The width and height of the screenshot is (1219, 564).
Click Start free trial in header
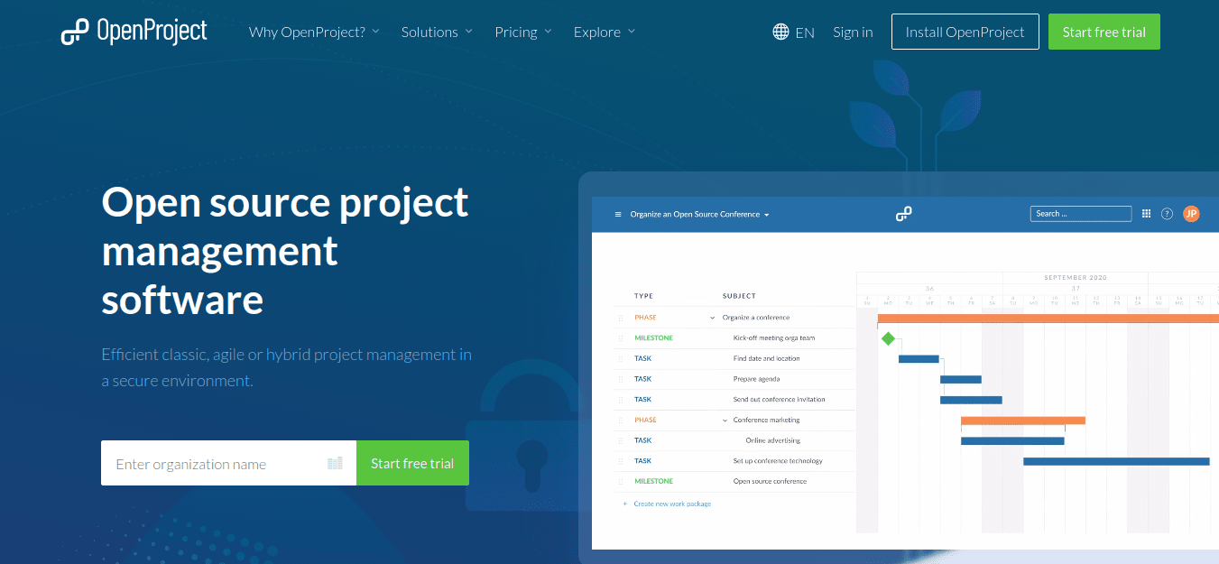[1104, 32]
